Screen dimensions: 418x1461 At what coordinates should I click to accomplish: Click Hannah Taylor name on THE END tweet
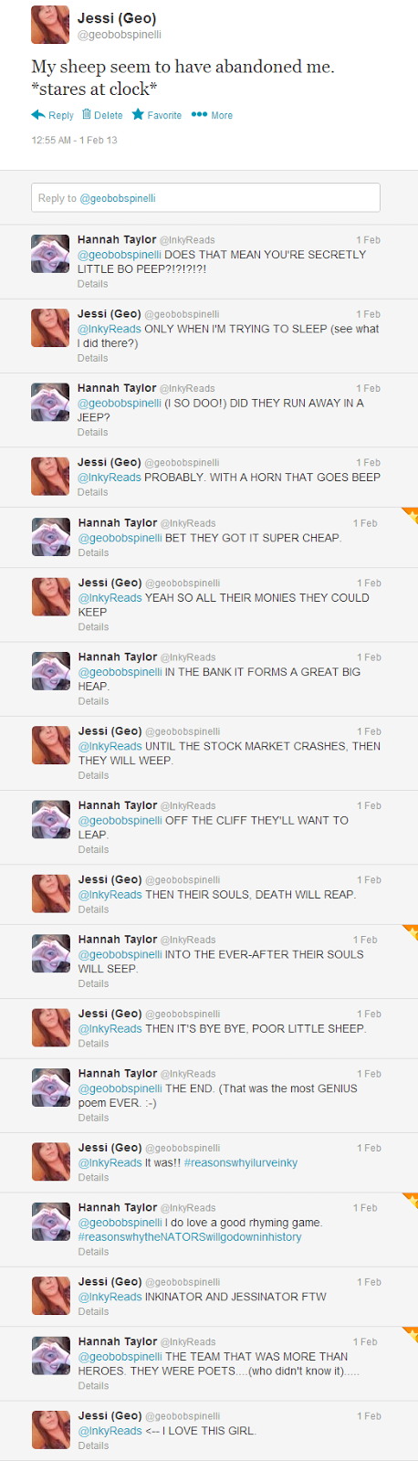[117, 1074]
